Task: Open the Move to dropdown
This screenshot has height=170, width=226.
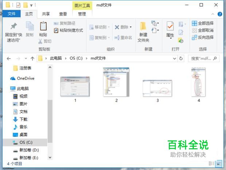Action: pyautogui.click(x=100, y=27)
